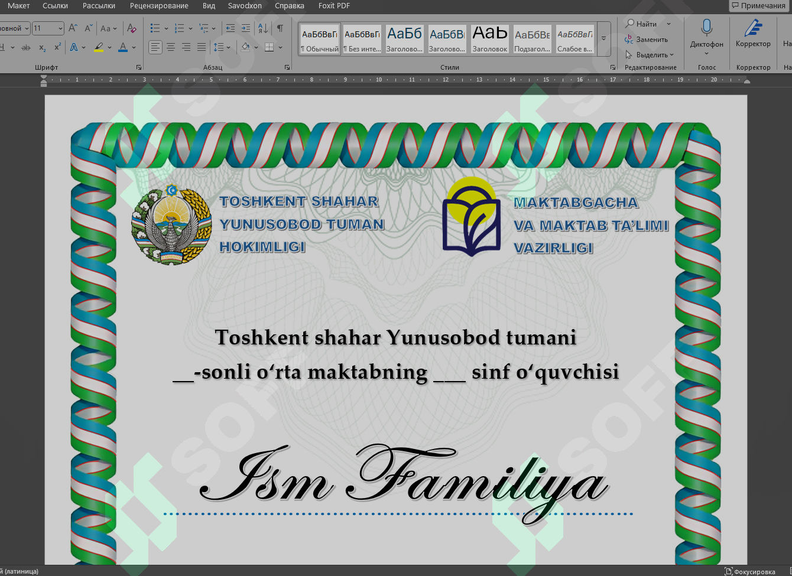Open the font color dropdown arrow
The height and width of the screenshot is (576, 792).
pos(134,47)
